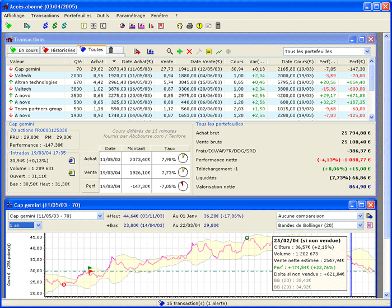Click the magenta area chart icon in main toolbar
This screenshot has height=308, width=392.
(142, 26)
